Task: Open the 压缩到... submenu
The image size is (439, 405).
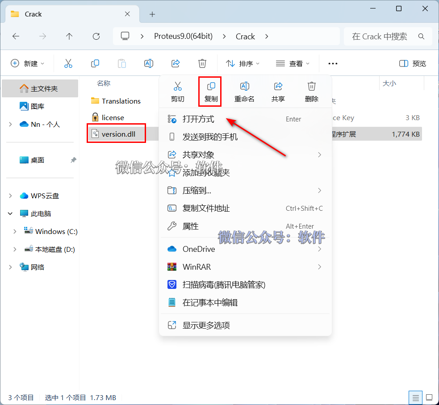Action: pos(245,191)
